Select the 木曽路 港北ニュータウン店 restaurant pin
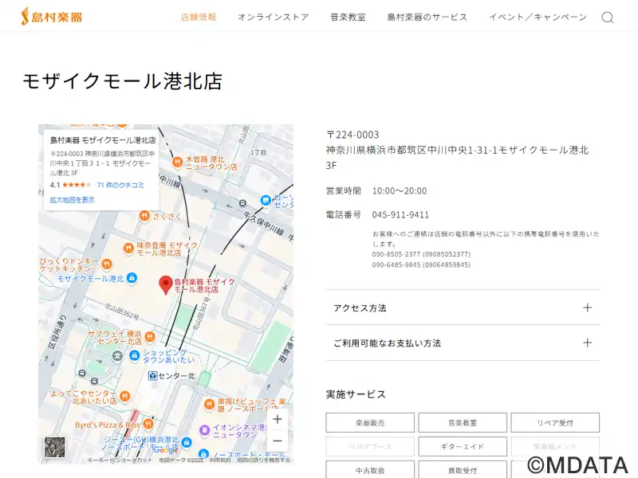638x478 pixels. (177, 163)
